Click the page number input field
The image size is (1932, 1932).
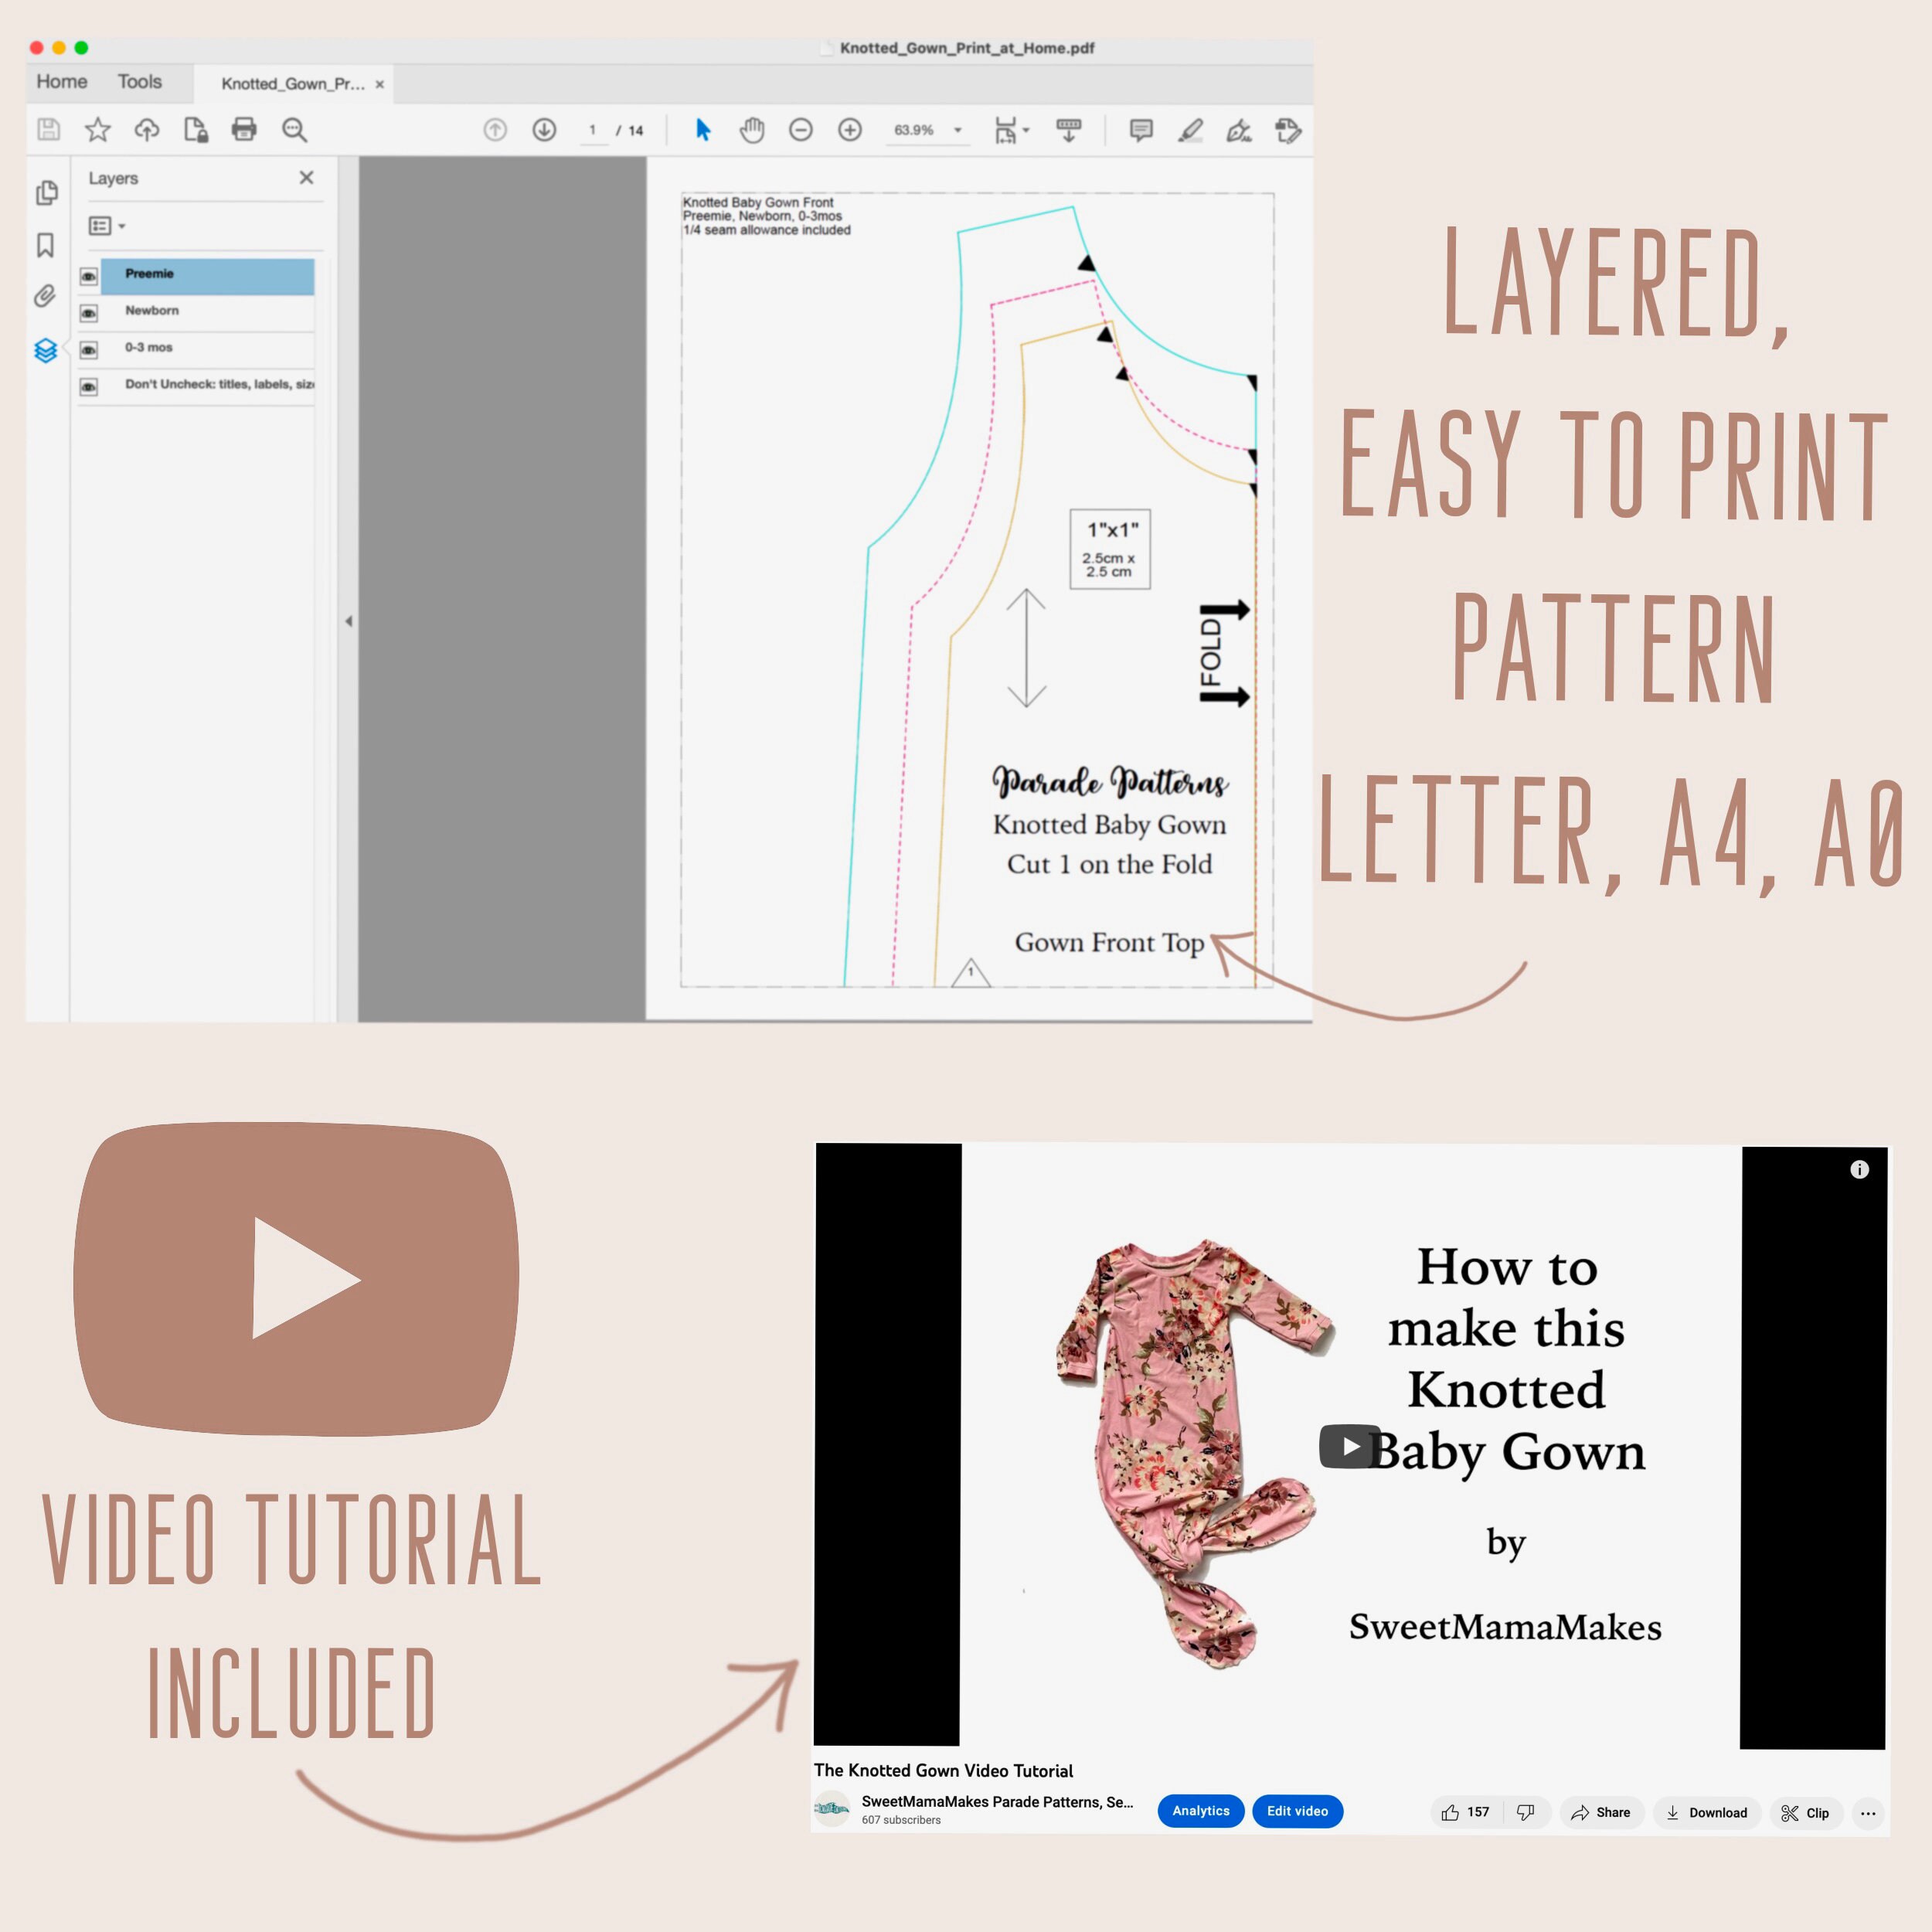[593, 130]
